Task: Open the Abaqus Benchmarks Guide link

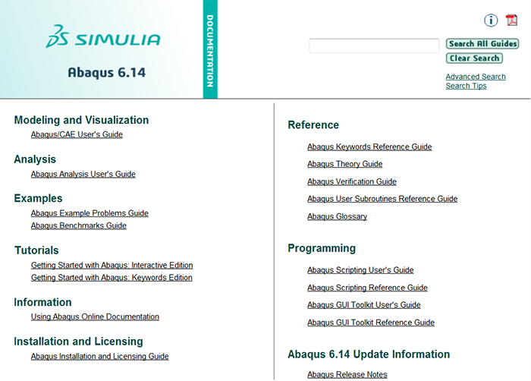Action: pyautogui.click(x=78, y=225)
